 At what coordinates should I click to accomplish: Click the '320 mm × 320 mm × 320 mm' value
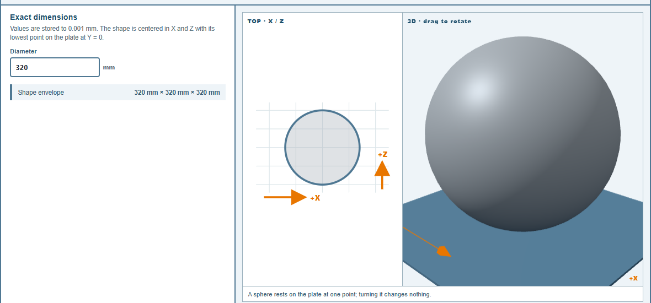[x=177, y=93]
